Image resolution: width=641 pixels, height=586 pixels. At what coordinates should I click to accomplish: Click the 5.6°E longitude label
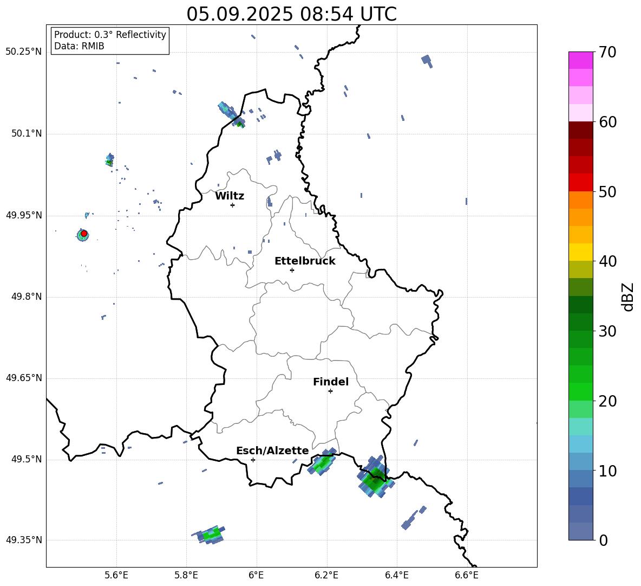tap(116, 575)
